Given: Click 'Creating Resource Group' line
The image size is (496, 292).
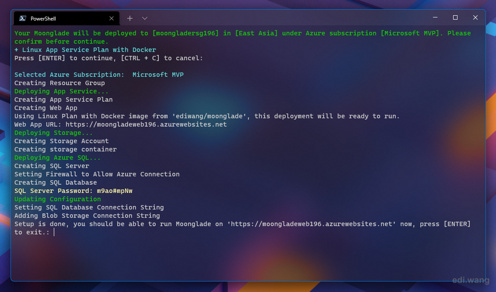Looking at the screenshot, I should tap(59, 82).
